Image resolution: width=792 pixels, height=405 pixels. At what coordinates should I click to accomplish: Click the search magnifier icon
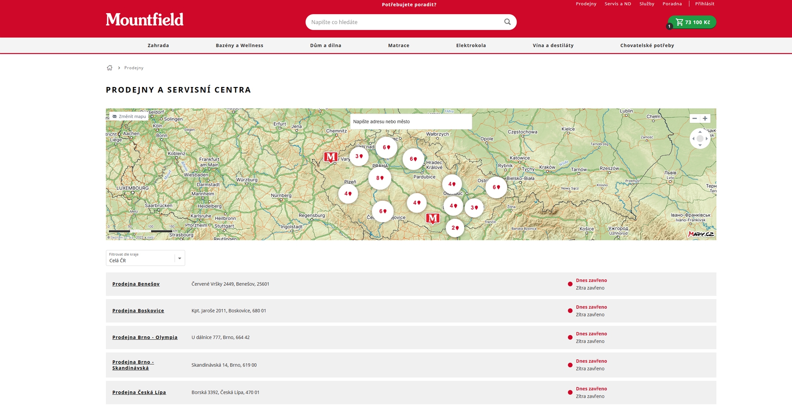(x=507, y=22)
